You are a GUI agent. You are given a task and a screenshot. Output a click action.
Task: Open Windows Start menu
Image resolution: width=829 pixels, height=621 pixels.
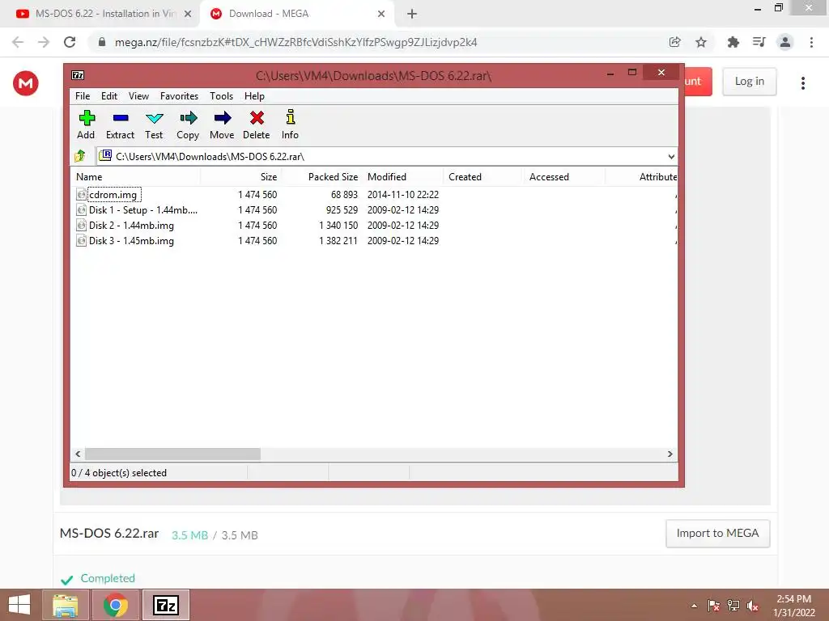pos(19,605)
